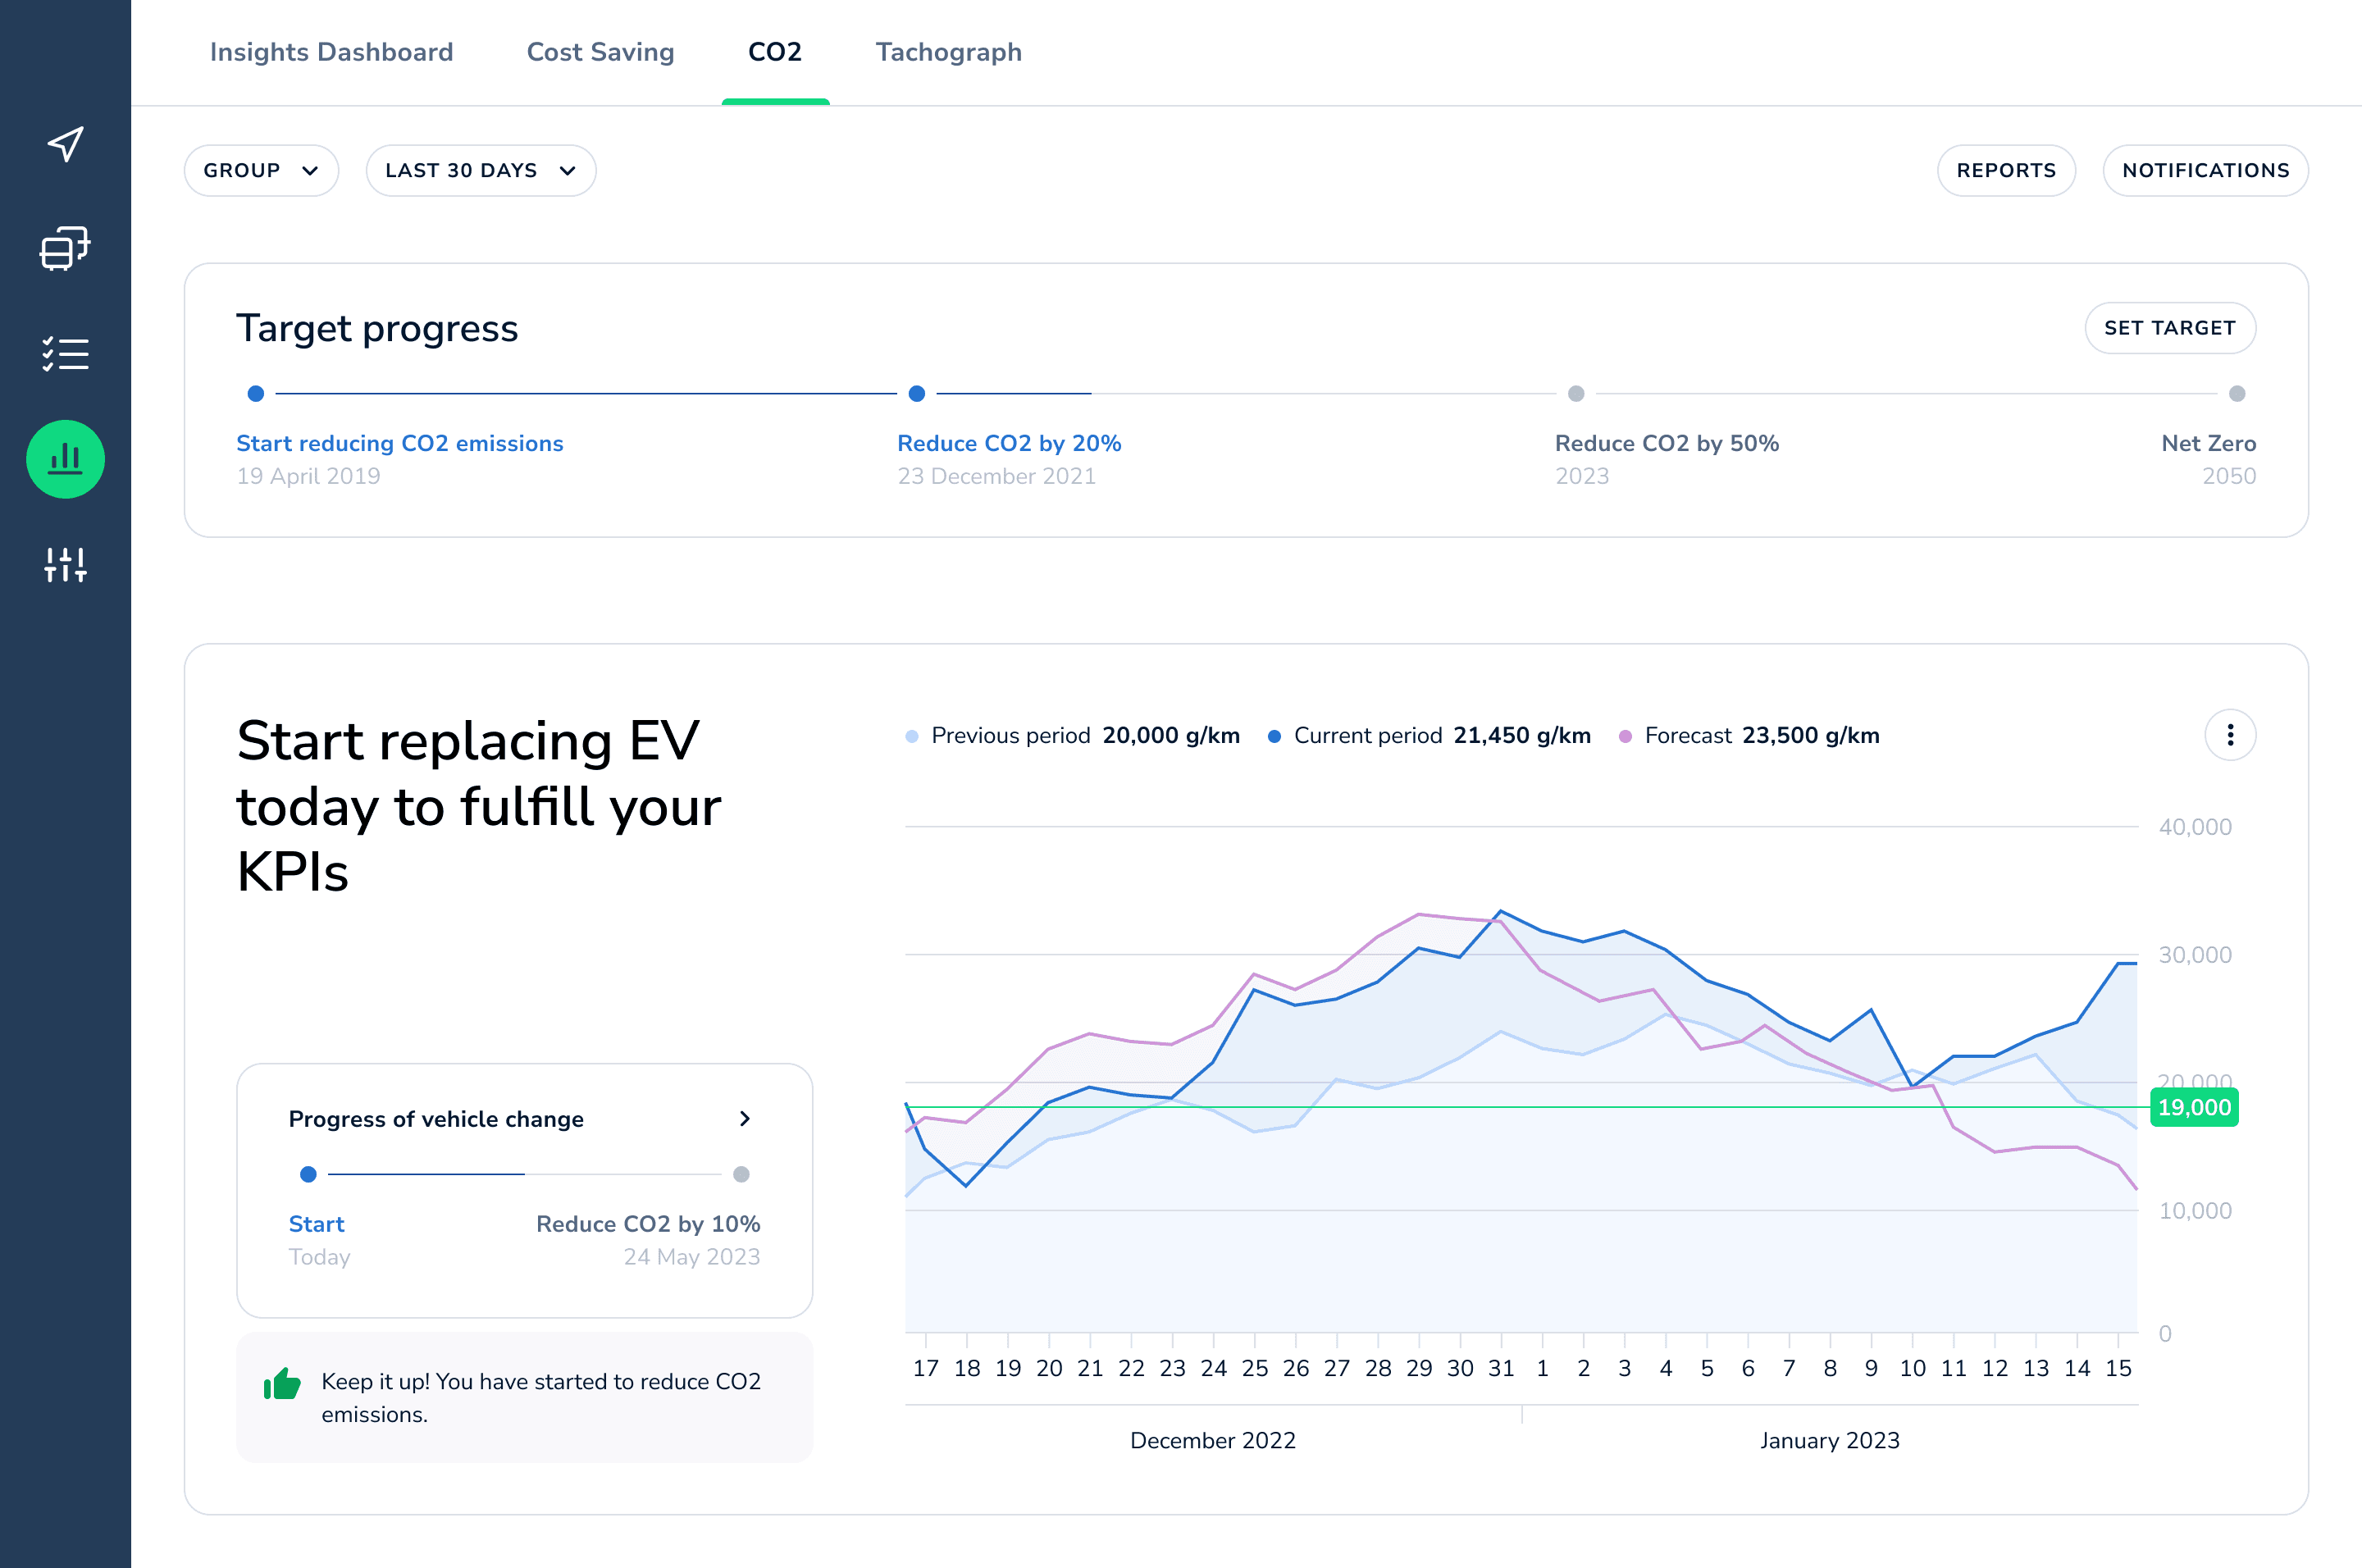Image resolution: width=2362 pixels, height=1568 pixels.
Task: Switch to the Tachograph tab
Action: click(948, 52)
